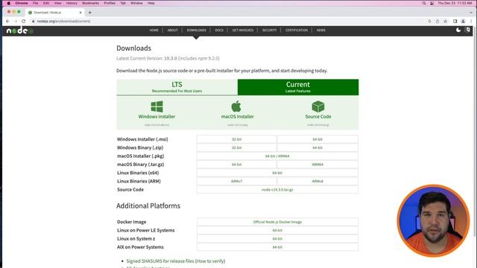Download macOS Installer (.pkg) 64-bit / ARM64
This screenshot has height=268, width=477.
coord(277,156)
